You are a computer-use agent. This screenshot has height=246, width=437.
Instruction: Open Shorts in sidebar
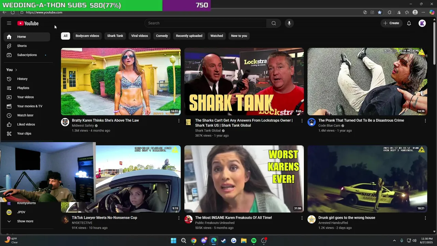coord(27,46)
